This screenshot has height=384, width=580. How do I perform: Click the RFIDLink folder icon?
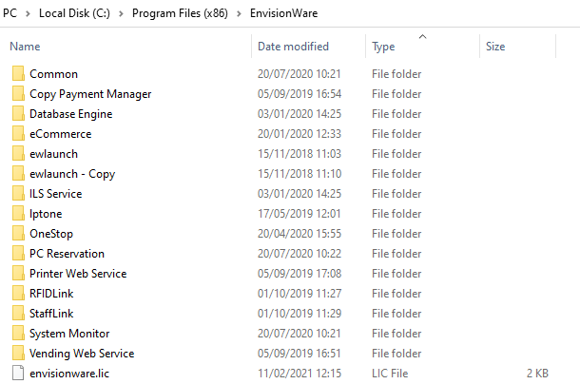coord(18,294)
